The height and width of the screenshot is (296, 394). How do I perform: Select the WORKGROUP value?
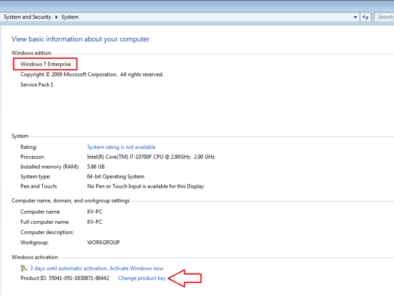click(x=103, y=242)
